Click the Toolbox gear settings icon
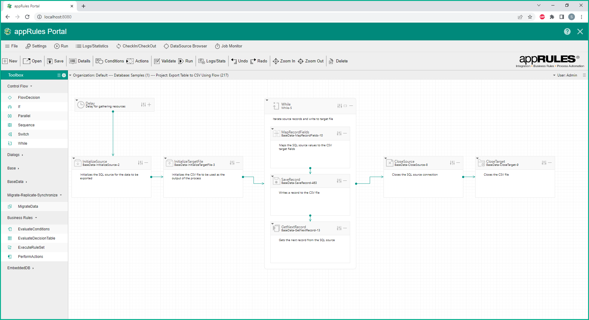Viewport: 589px width, 320px height. coord(64,75)
